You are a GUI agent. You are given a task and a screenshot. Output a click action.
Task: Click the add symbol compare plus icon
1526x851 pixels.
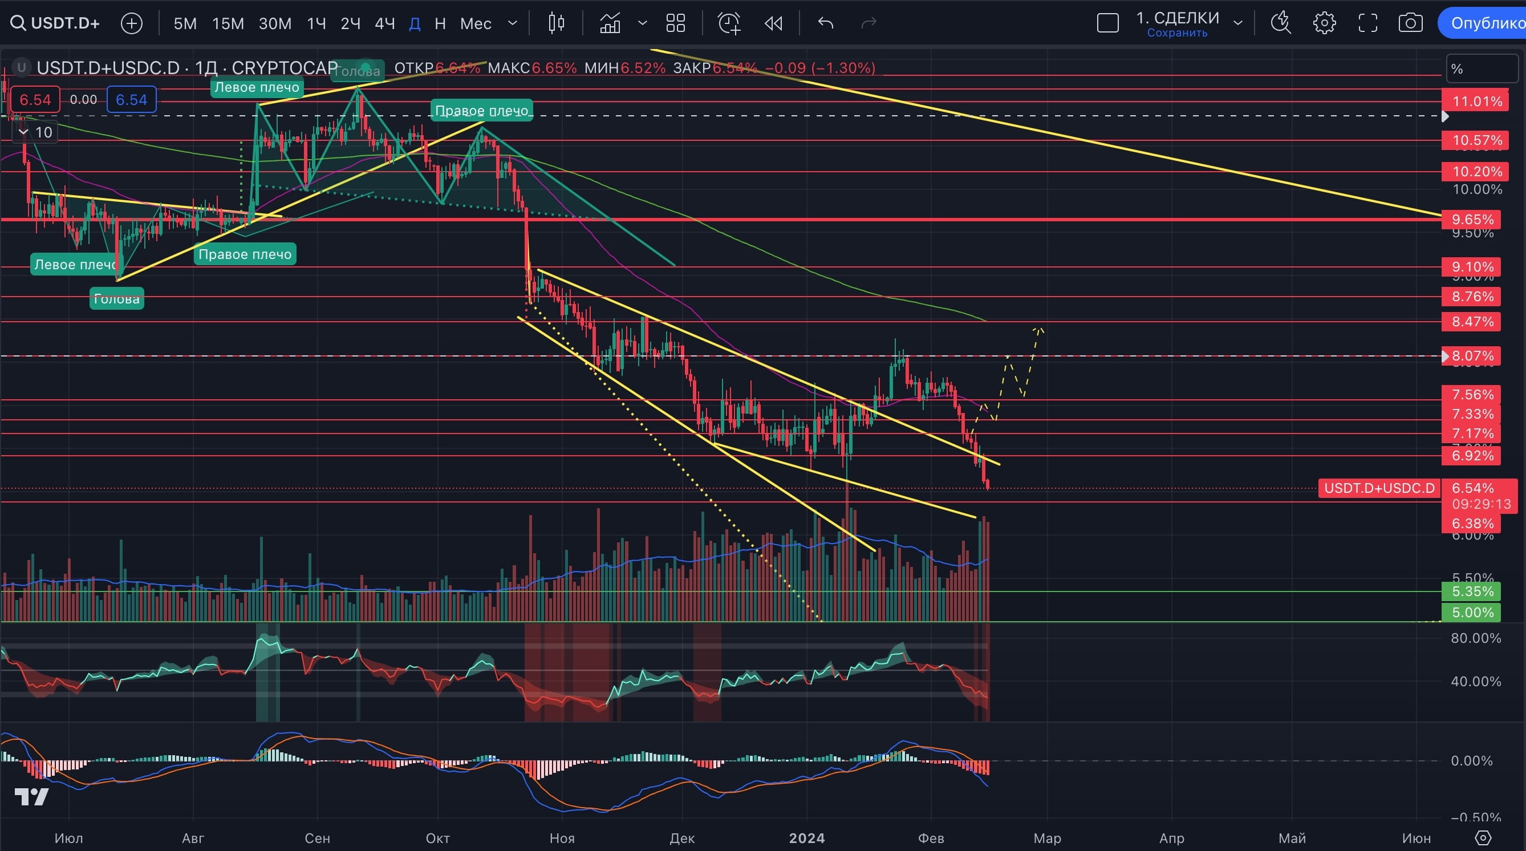tap(131, 23)
